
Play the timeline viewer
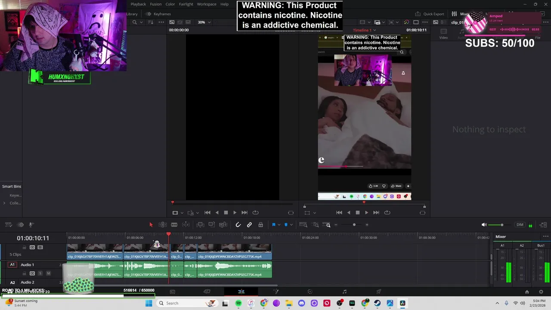(366, 213)
